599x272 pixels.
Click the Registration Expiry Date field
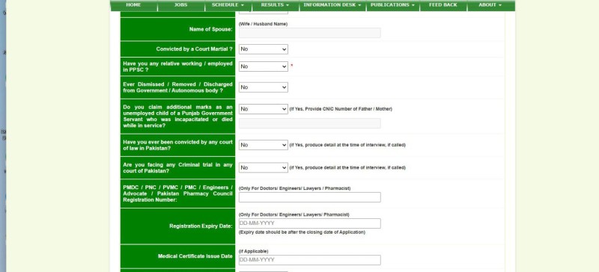tap(310, 223)
